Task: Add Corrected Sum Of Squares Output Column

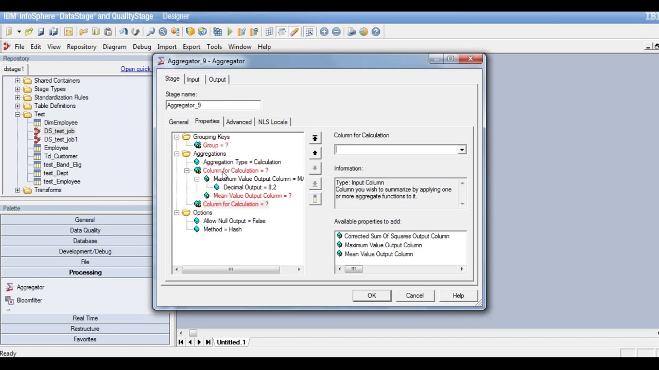Action: (x=396, y=236)
